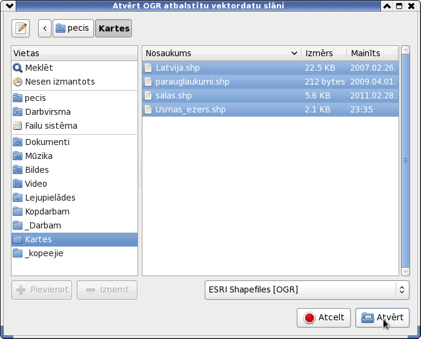
Task: Click the folder icon beside _kopeejie
Action: pyautogui.click(x=18, y=253)
